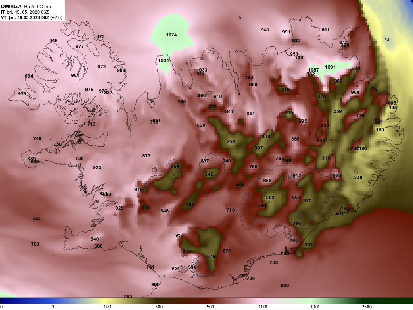Image resolution: width=413 pixels, height=310 pixels.
Task: Select the map value 972
Action: tap(102, 67)
